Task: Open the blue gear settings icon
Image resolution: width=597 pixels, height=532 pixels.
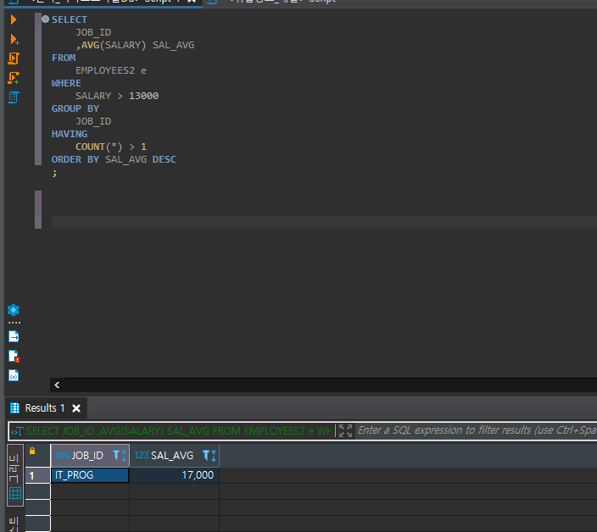Action: (14, 310)
